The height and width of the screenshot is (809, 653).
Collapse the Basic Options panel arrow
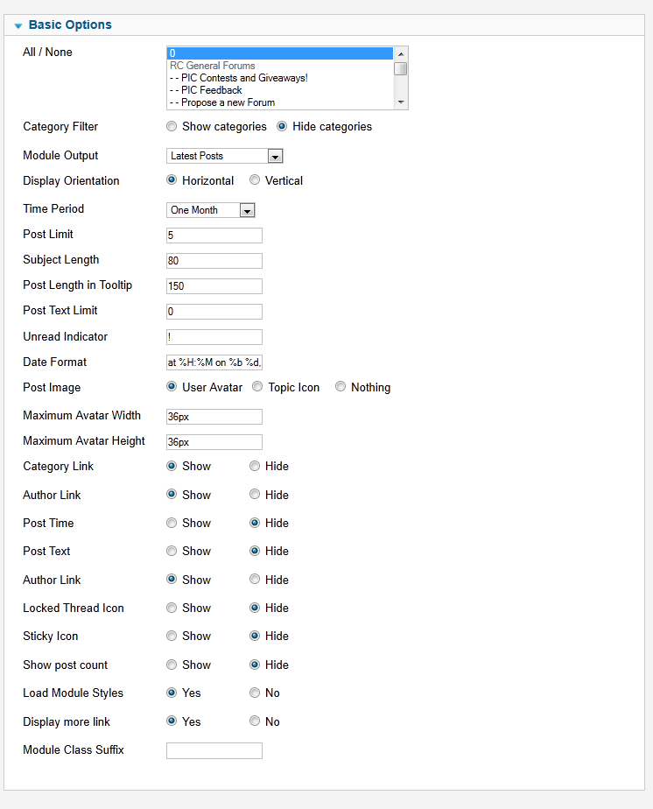tap(18, 26)
